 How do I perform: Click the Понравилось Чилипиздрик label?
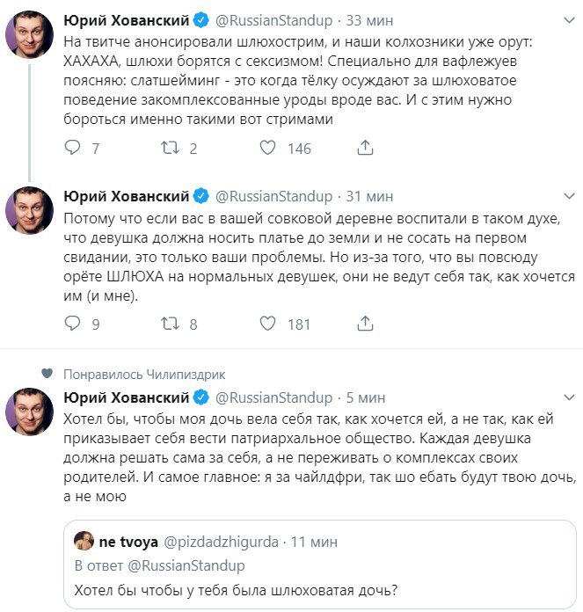pos(144,375)
